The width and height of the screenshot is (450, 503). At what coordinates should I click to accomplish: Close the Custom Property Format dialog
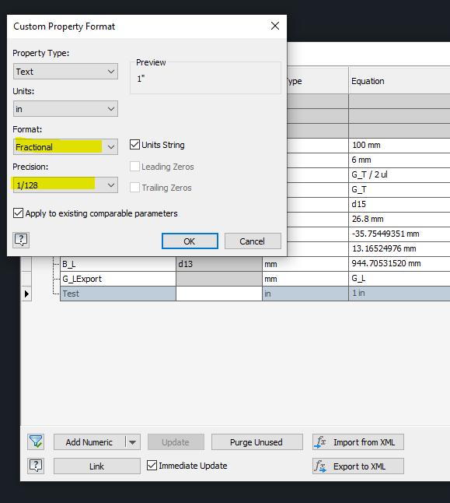click(275, 26)
